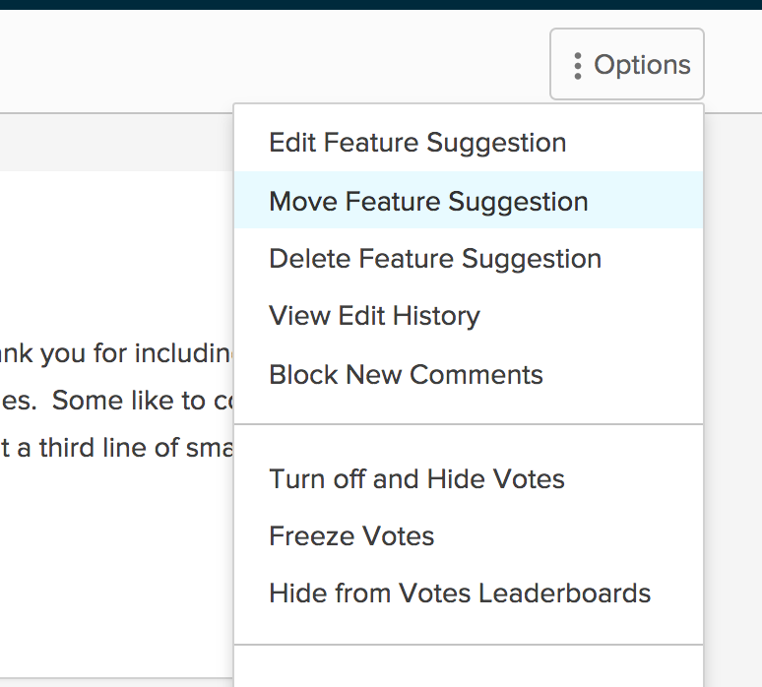
Task: Click the word 'Suggestion' in Edit entry
Action: tap(496, 144)
